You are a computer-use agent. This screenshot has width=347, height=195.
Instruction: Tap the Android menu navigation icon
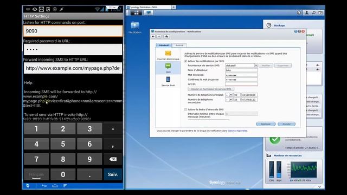[x=65, y=186]
